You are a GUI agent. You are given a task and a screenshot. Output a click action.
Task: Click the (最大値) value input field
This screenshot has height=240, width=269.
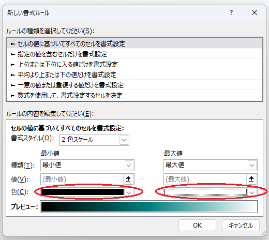coord(205,179)
